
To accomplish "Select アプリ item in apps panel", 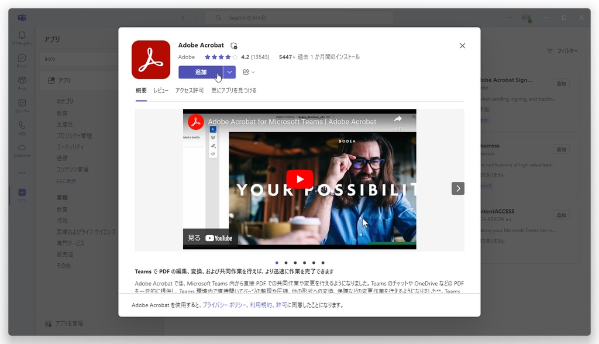I will 80,81.
